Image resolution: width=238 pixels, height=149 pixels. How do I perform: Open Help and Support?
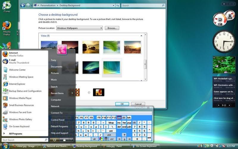coord(59,133)
